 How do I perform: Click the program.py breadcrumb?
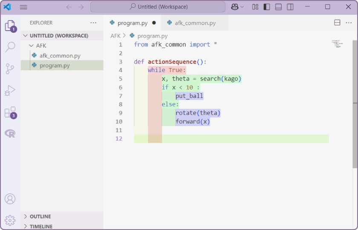click(x=152, y=36)
